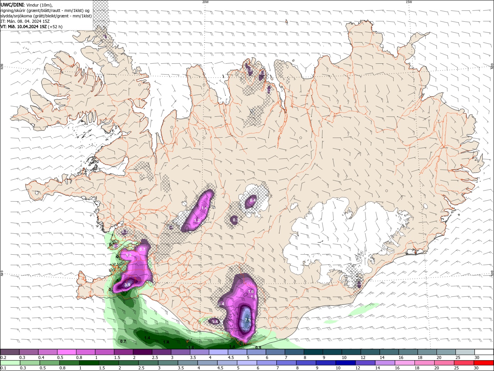Click the palest green 0.1–0.3 swatch in lower legend row
The image size is (494, 371).
10,363
